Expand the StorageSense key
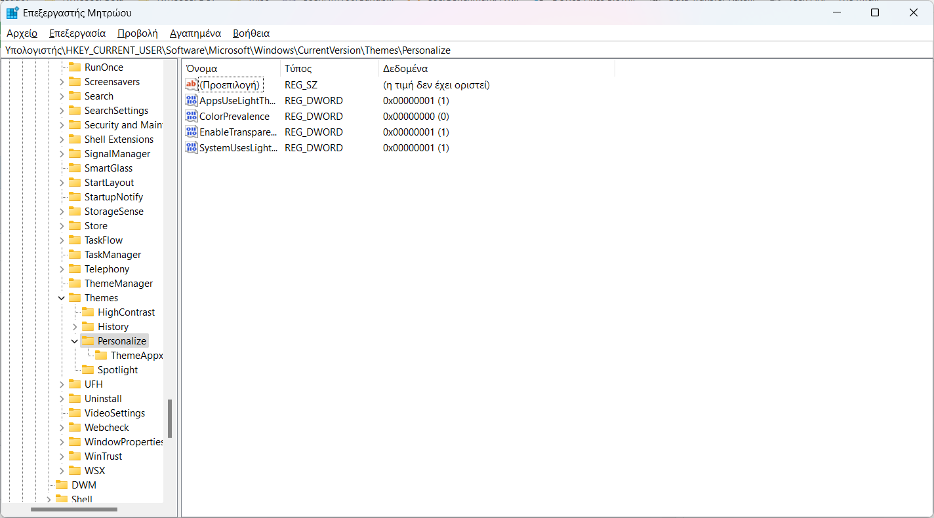The image size is (934, 518). tap(62, 212)
